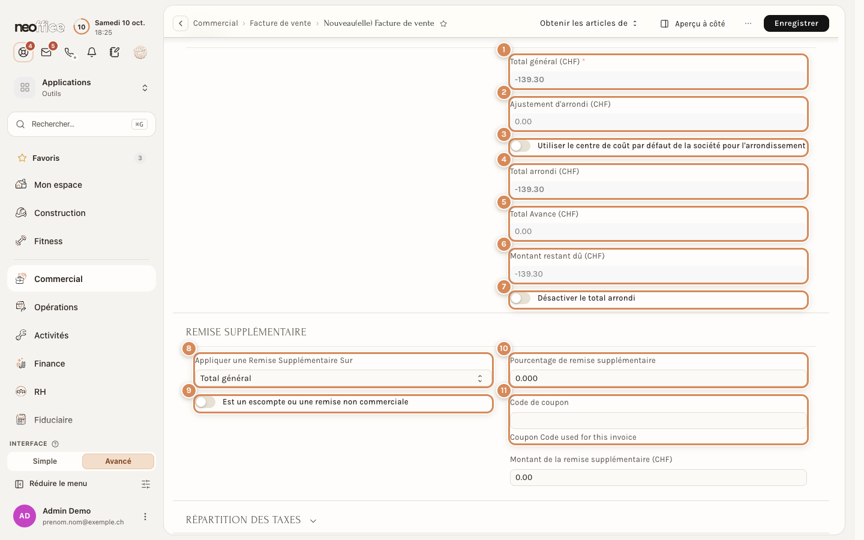Open Aperçu à côté side preview
This screenshot has height=540, width=864.
(x=693, y=23)
